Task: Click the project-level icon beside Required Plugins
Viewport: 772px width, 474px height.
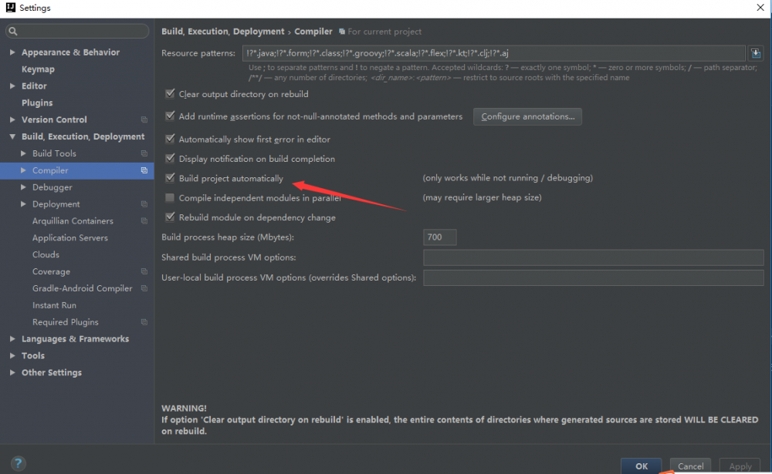Action: [144, 321]
